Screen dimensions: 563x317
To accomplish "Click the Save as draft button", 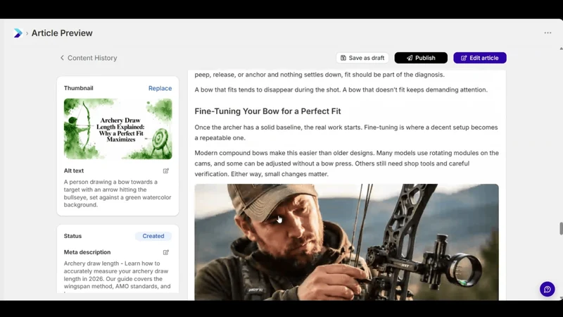I will pyautogui.click(x=362, y=58).
